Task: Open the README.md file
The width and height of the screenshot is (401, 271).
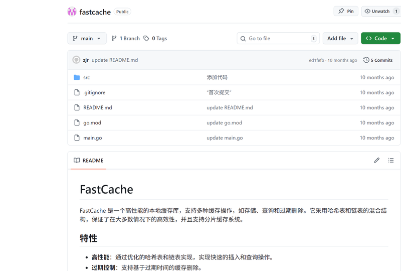Action: [97, 107]
